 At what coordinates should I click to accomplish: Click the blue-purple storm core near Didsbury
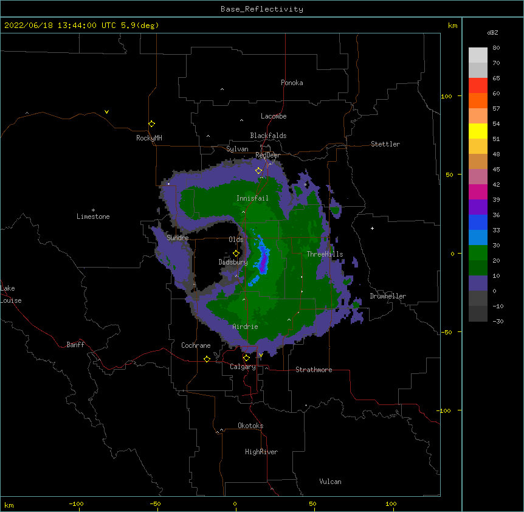pyautogui.click(x=264, y=261)
